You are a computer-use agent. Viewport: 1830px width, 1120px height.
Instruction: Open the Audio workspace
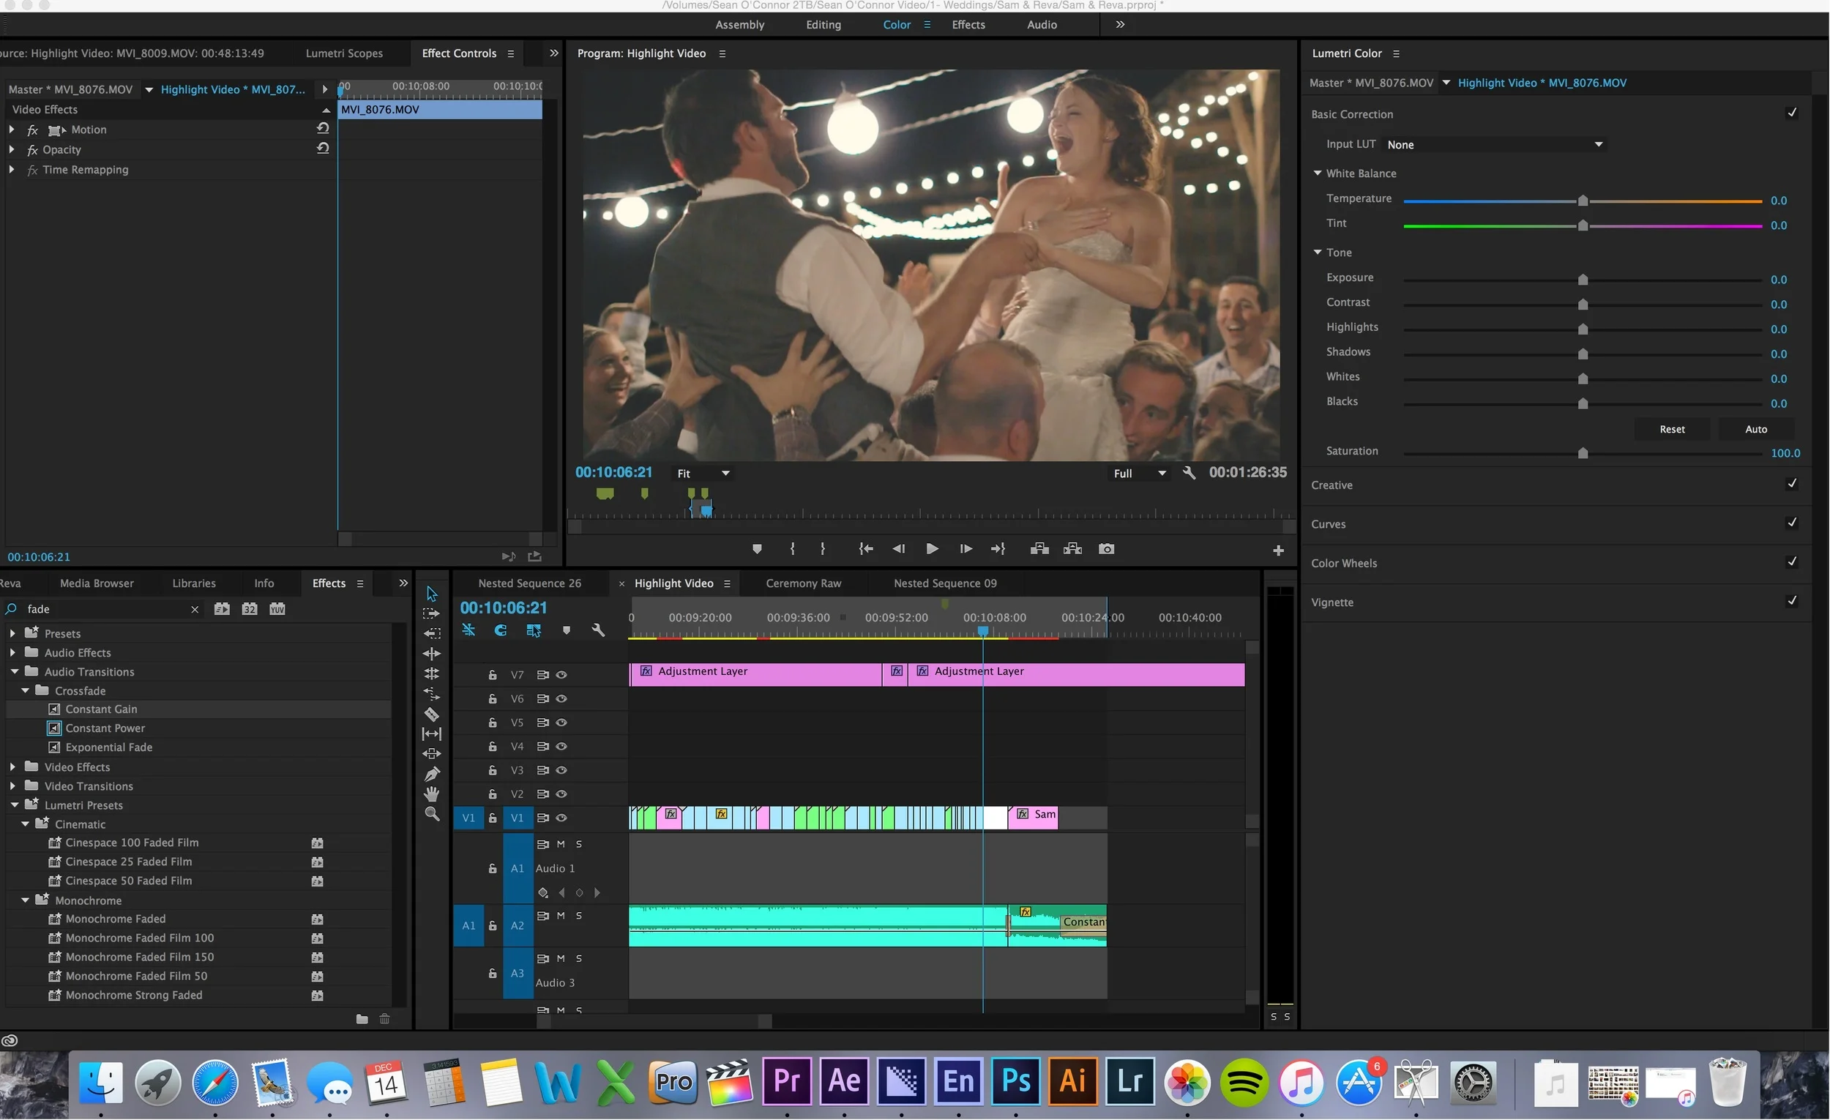pos(1040,23)
